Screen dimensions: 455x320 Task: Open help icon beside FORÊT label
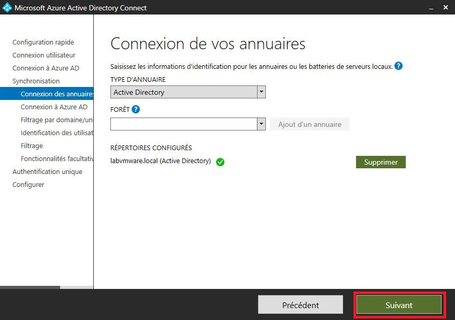[135, 109]
